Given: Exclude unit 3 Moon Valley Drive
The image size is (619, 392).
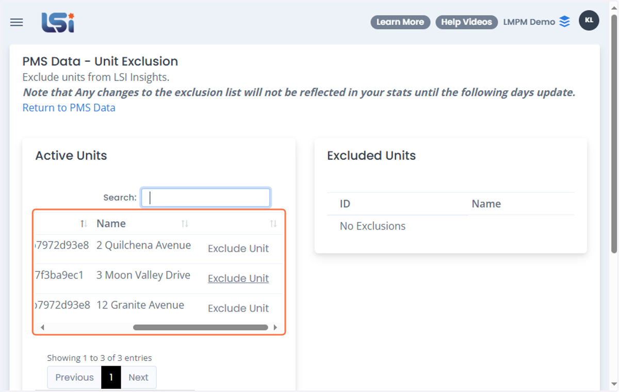Looking at the screenshot, I should (238, 279).
